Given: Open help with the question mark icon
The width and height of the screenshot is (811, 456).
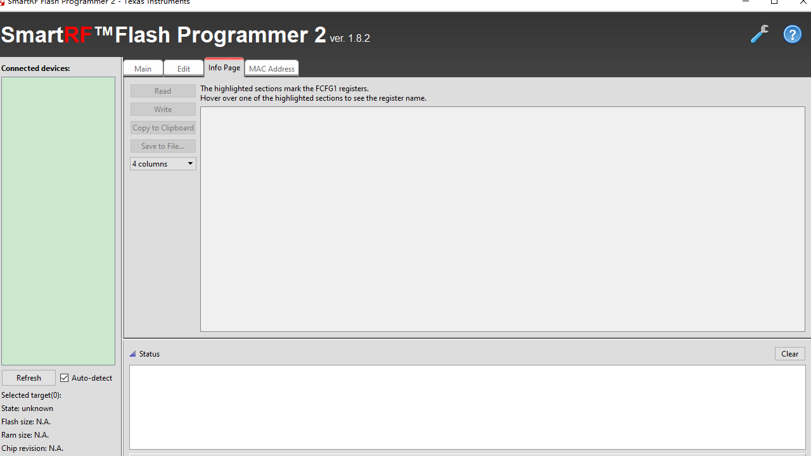Looking at the screenshot, I should [792, 34].
